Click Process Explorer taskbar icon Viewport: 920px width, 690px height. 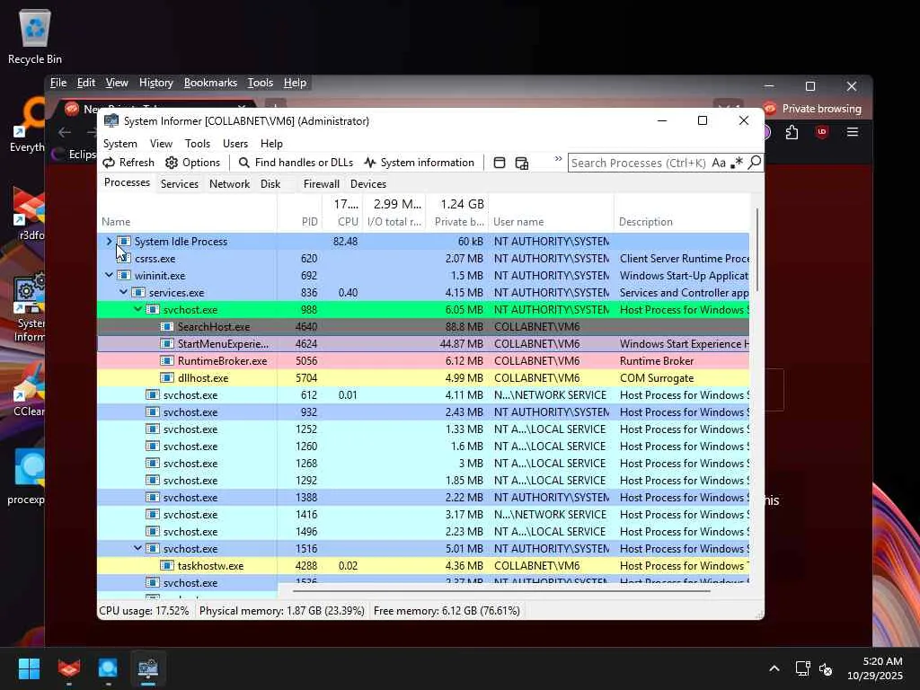coord(108,668)
